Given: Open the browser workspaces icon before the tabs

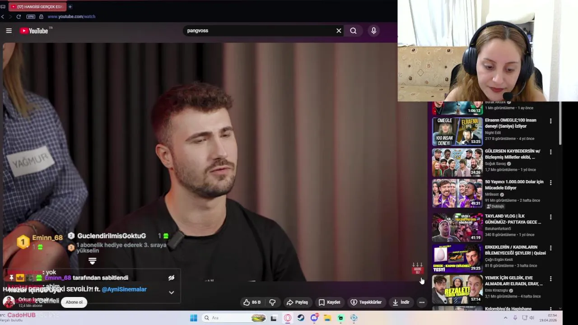Looking at the screenshot, I should (x=3, y=7).
